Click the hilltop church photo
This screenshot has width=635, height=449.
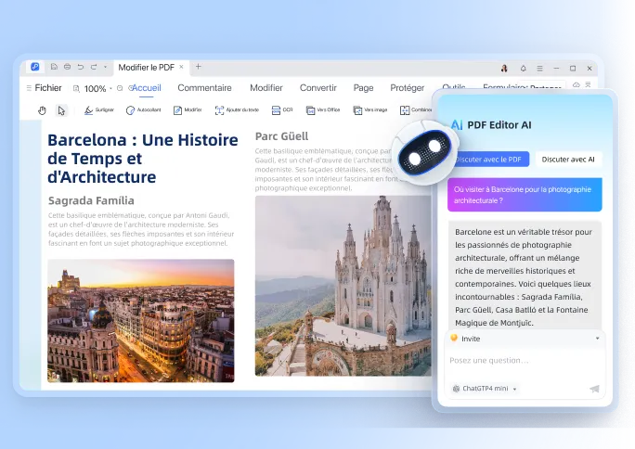(343, 286)
